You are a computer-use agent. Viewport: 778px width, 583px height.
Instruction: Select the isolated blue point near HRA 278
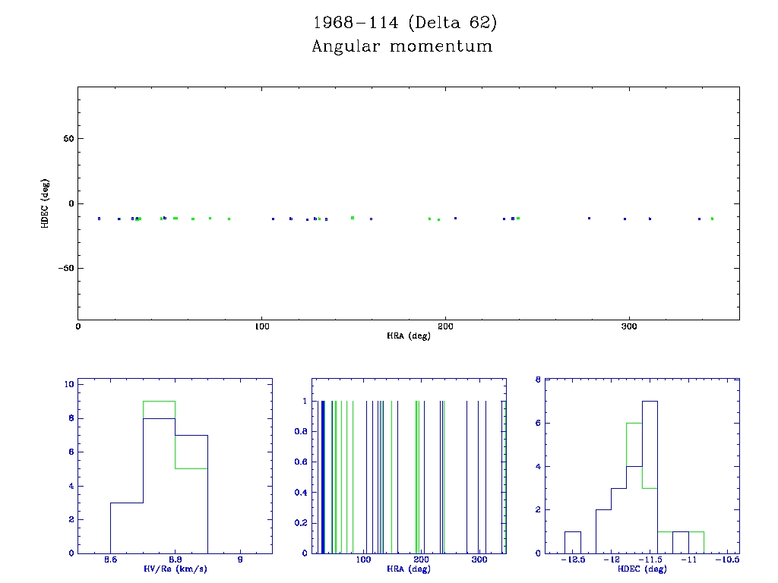(x=589, y=218)
